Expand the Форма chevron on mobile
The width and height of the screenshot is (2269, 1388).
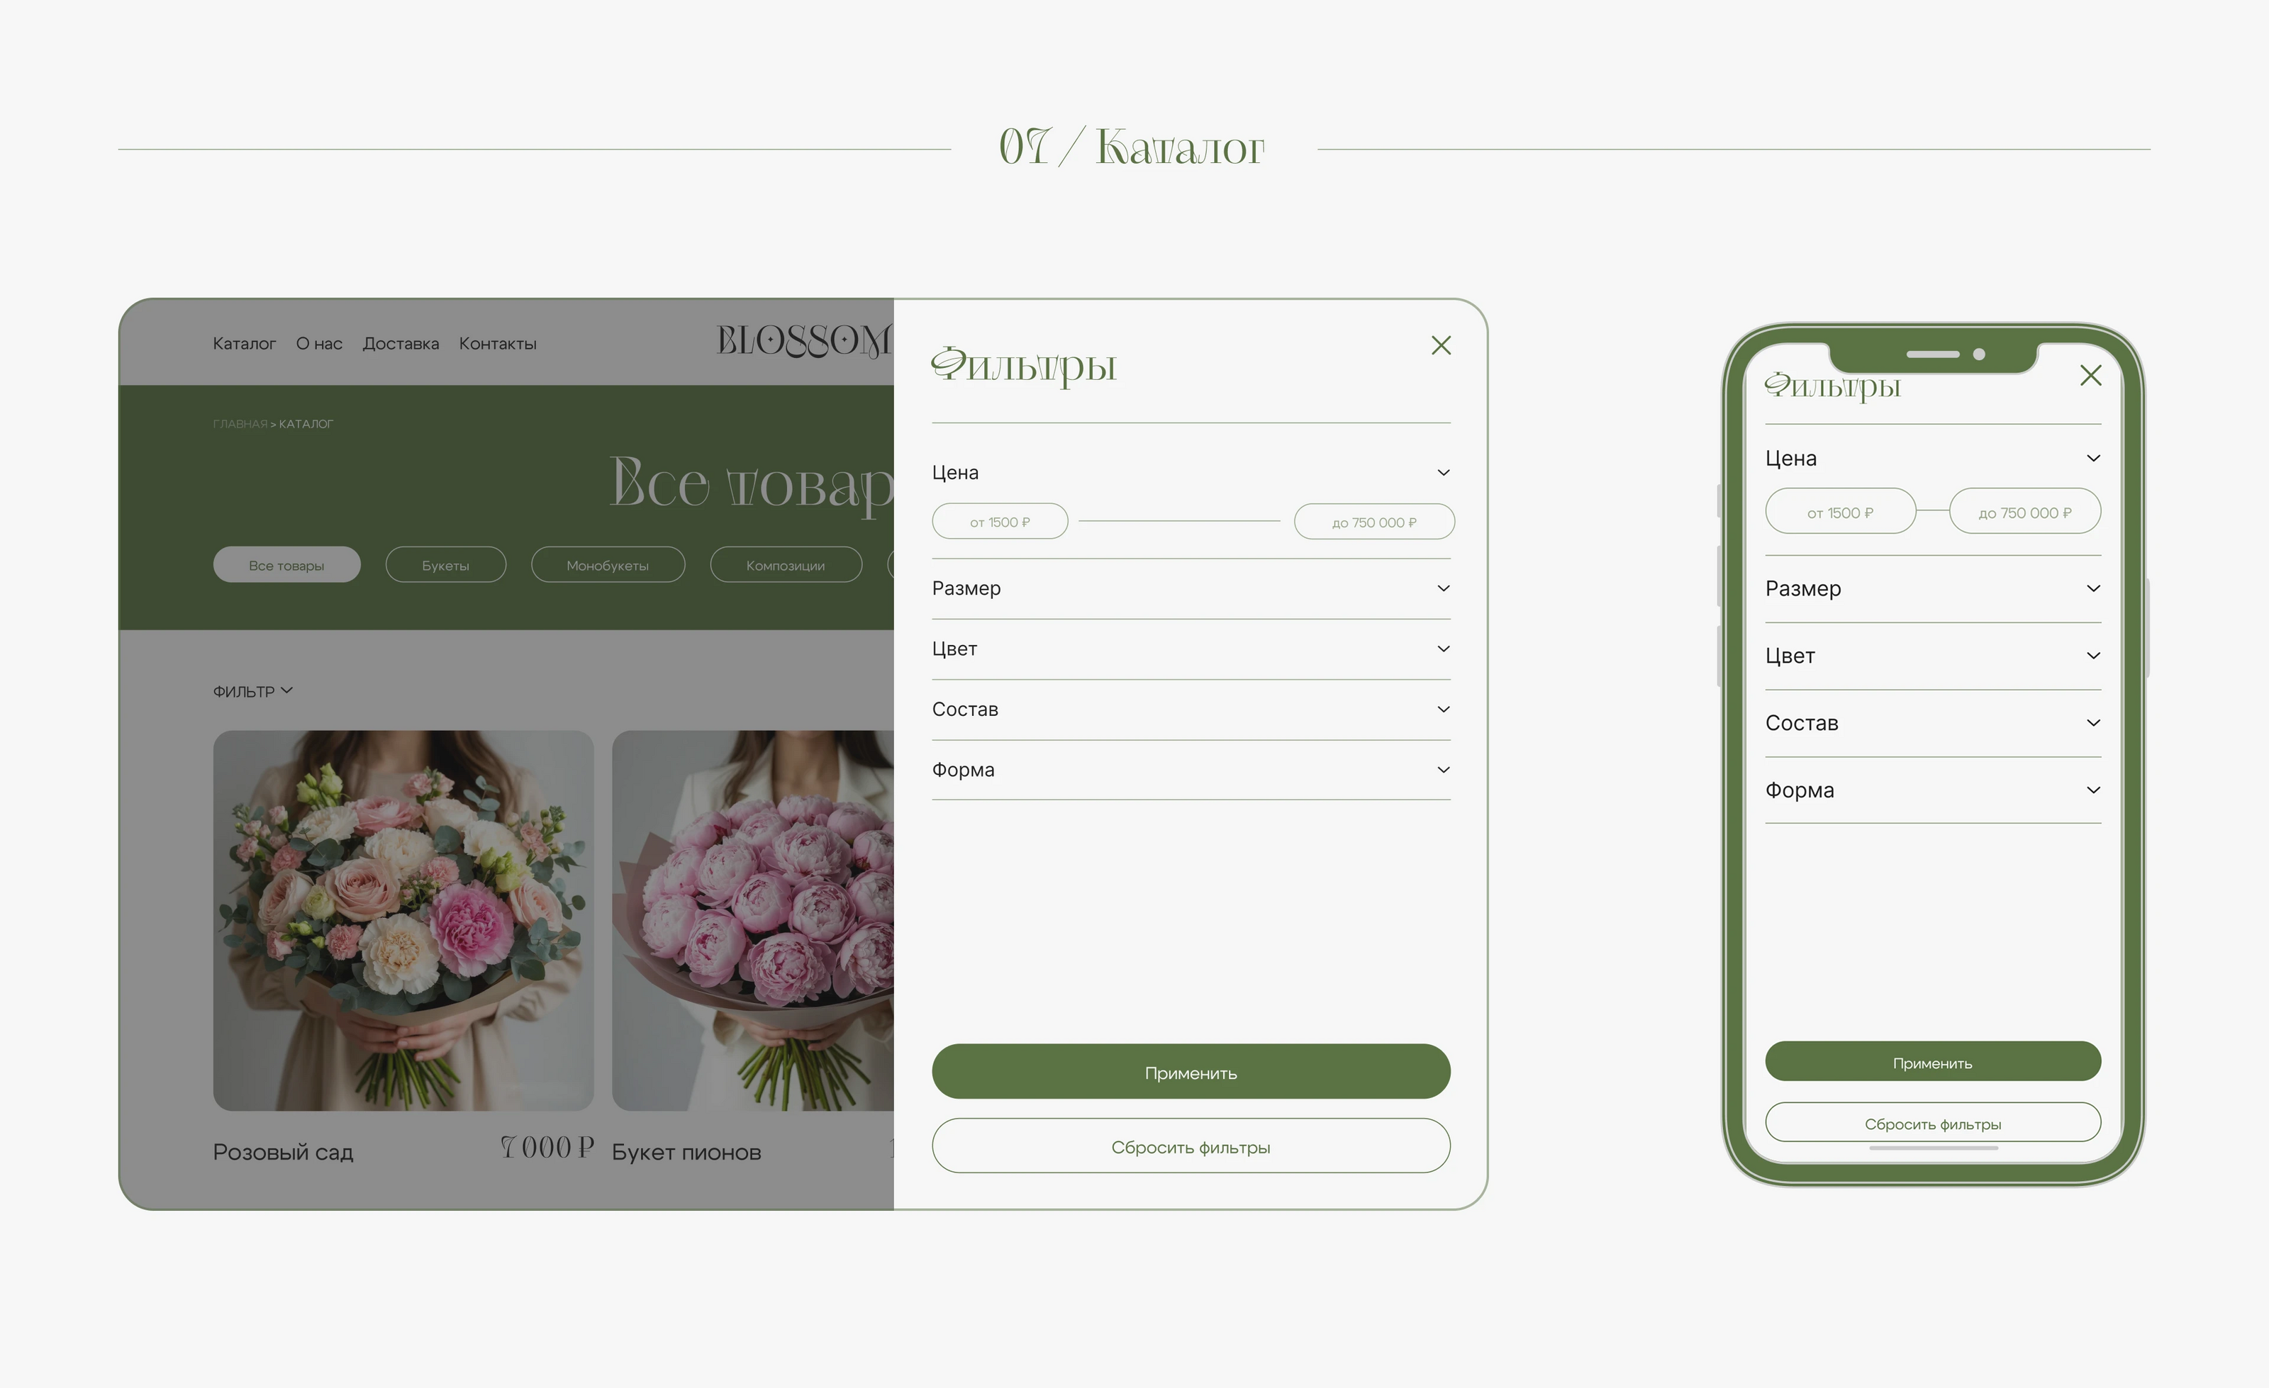(2093, 790)
